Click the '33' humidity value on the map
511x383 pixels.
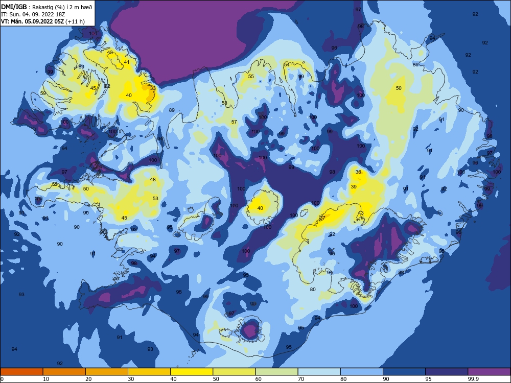click(x=152, y=88)
